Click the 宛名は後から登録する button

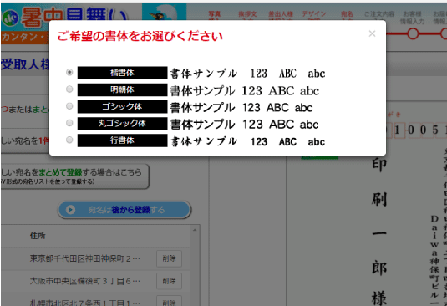click(x=124, y=210)
